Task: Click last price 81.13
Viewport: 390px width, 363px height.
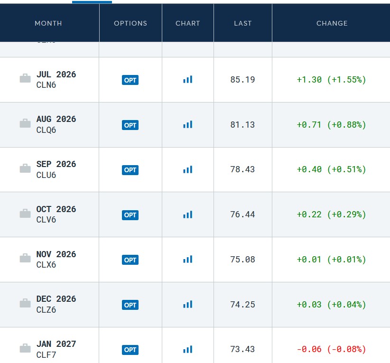Action: pyautogui.click(x=243, y=125)
